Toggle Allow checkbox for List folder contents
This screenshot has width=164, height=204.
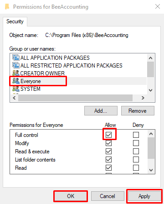point(108,159)
